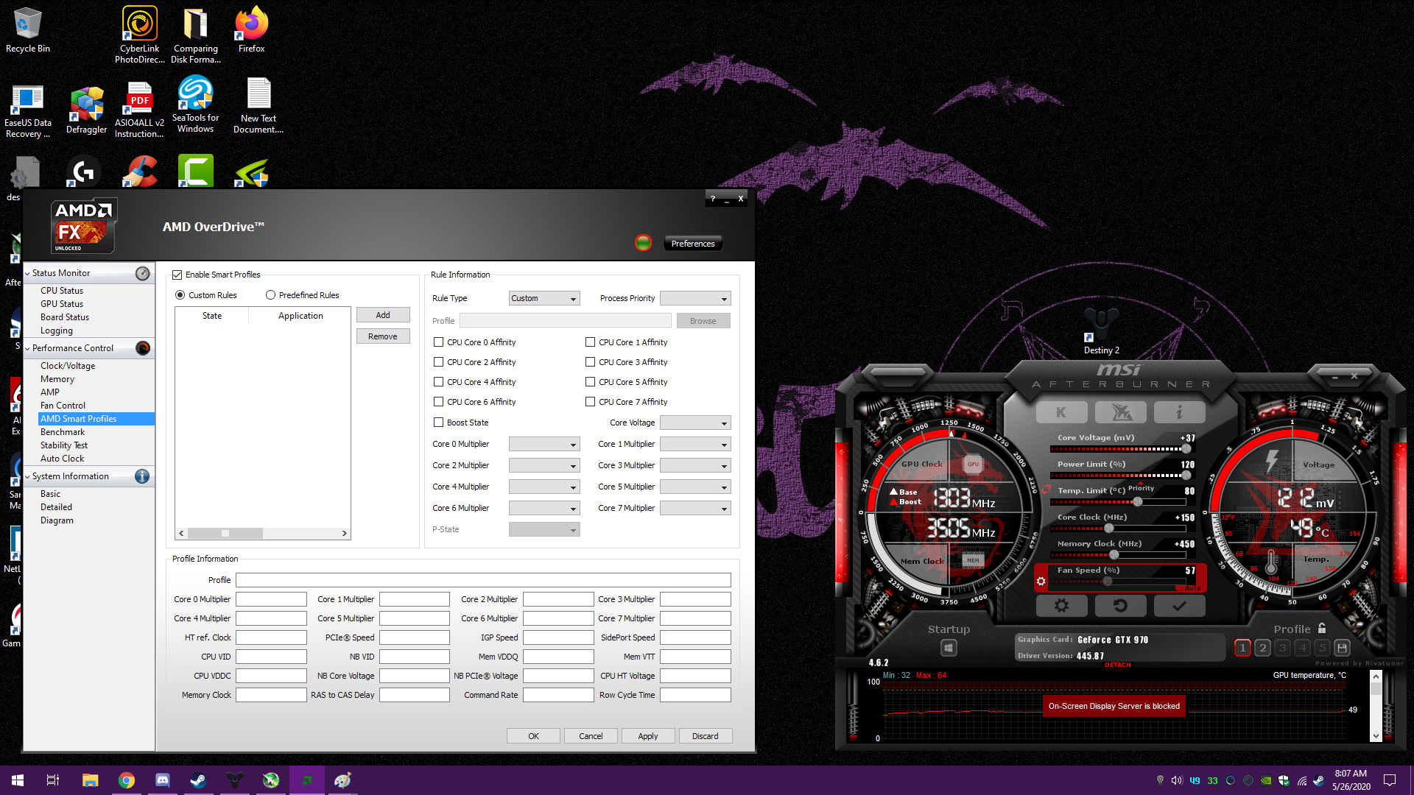This screenshot has width=1414, height=795.
Task: Unlock profiles with the padlock icon
Action: (1322, 628)
